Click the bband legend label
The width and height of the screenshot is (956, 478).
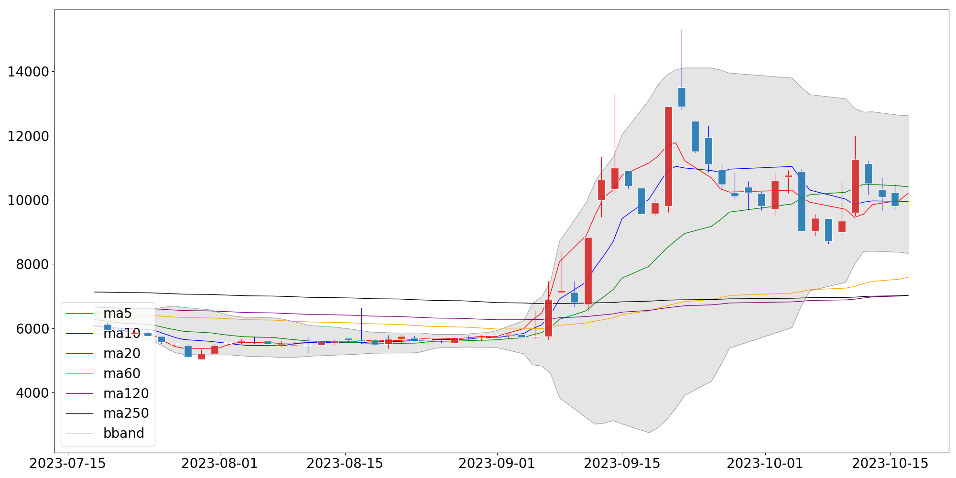pyautogui.click(x=124, y=434)
